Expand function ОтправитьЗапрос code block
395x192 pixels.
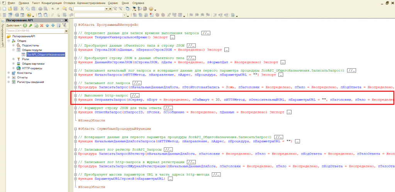pos(76,99)
